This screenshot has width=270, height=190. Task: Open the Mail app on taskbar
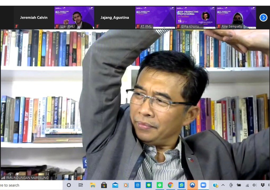tap(115, 185)
